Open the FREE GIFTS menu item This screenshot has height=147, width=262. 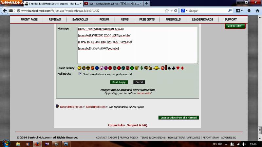(x=147, y=19)
